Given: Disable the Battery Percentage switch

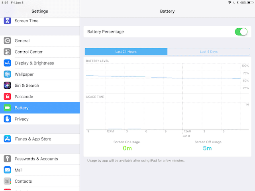Looking at the screenshot, I should [x=241, y=32].
